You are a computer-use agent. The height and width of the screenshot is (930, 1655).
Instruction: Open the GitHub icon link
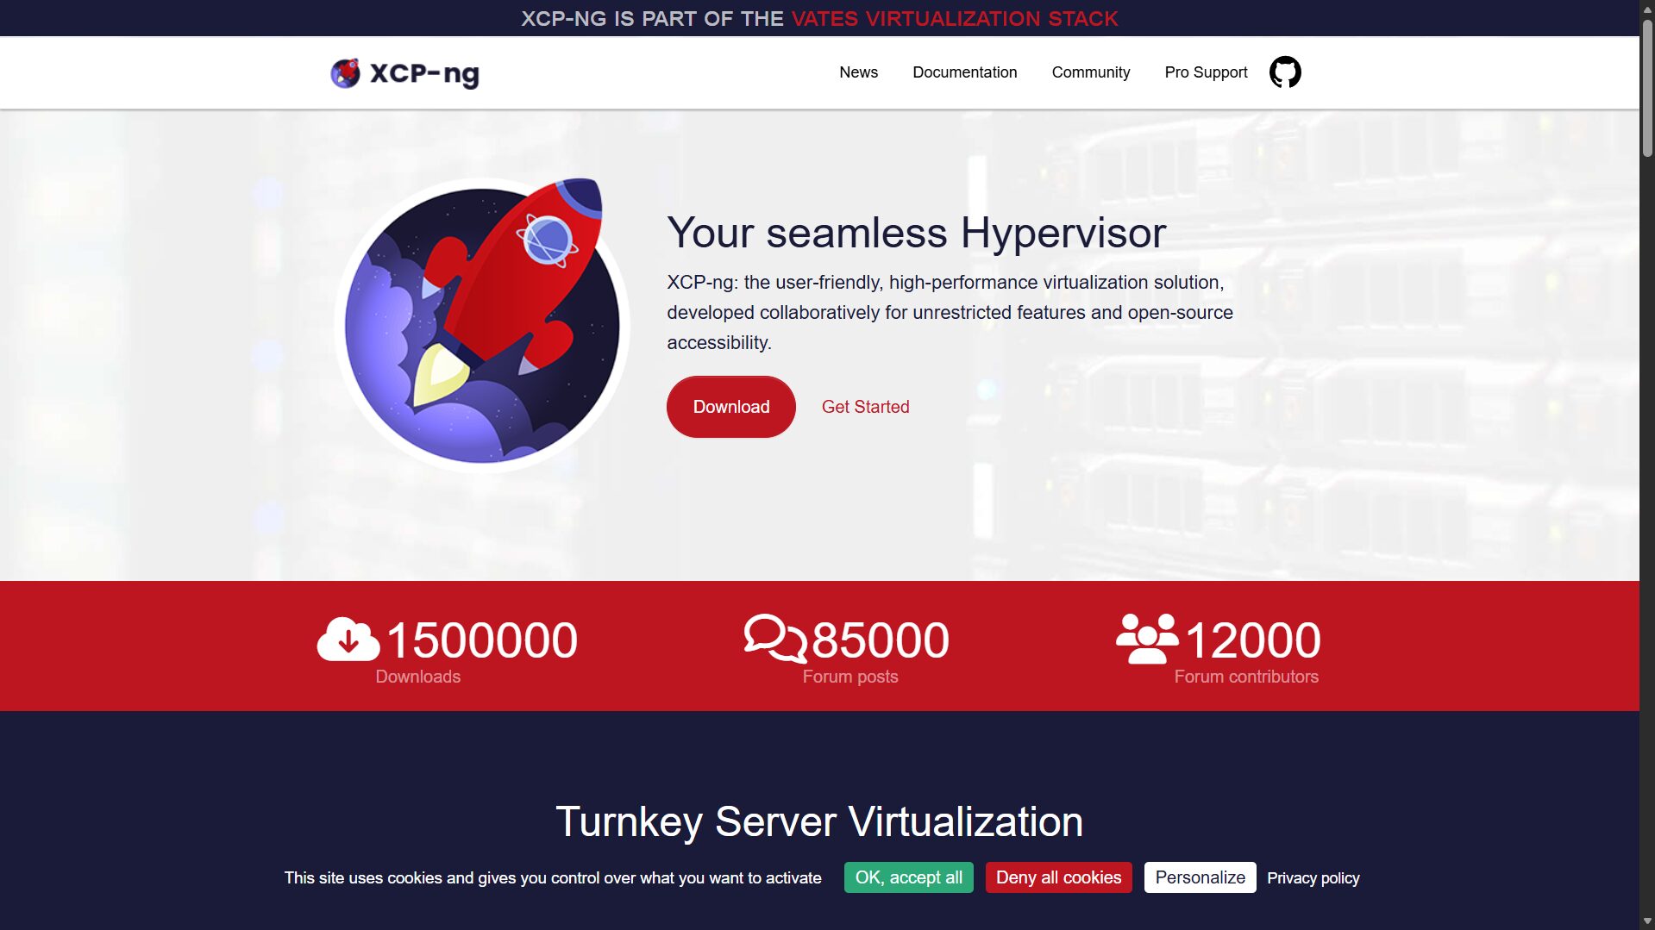pos(1285,72)
